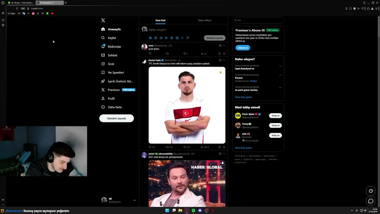This screenshot has height=214, width=380.
Task: Open YouTube bookmark
Action: [52, 13]
